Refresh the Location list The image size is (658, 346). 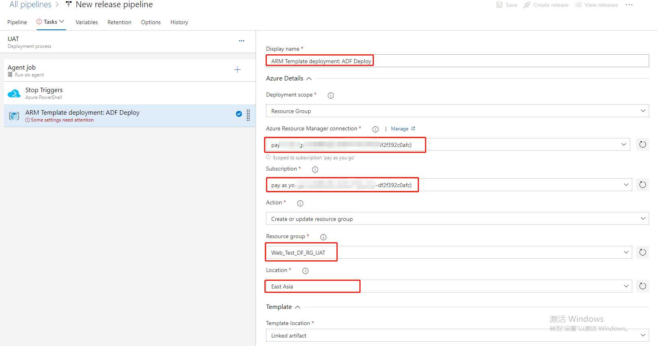643,286
